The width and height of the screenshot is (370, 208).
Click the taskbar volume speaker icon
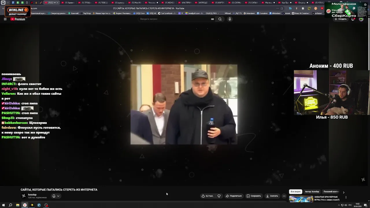346,205
